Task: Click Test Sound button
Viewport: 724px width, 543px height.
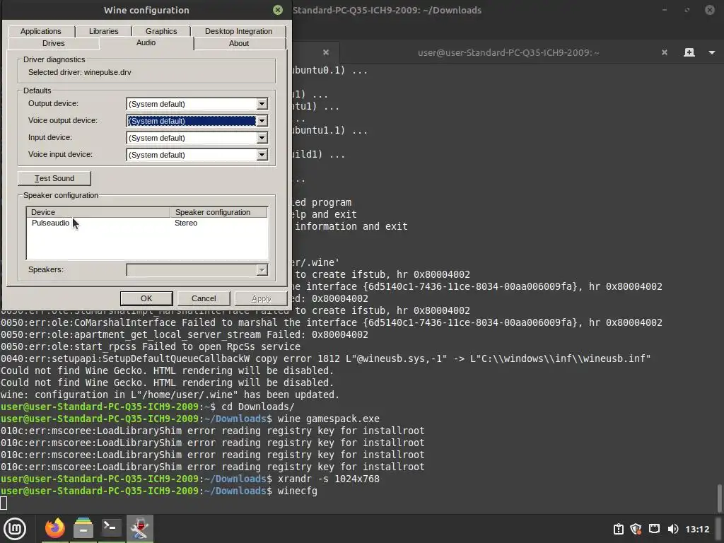Action: (x=54, y=178)
